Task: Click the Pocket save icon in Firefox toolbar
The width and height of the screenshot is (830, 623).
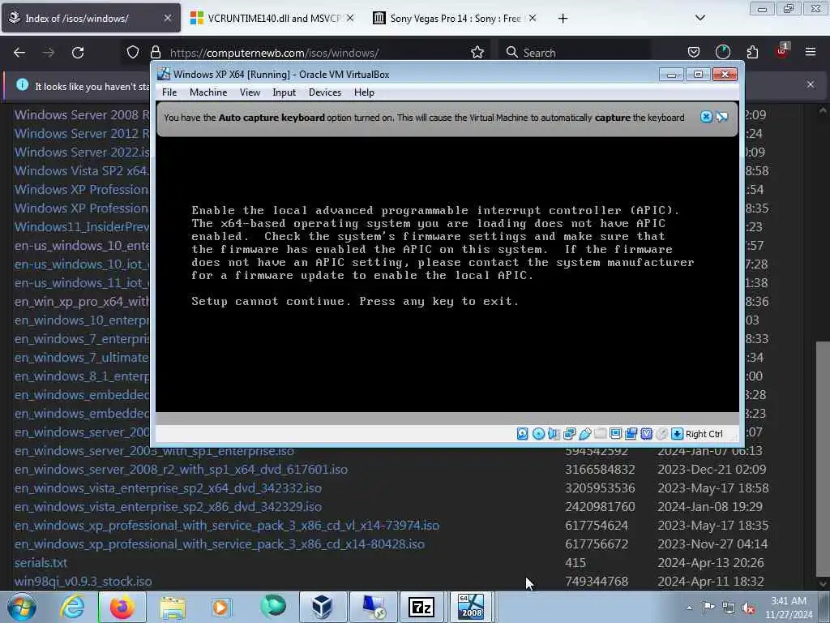Action: click(694, 52)
